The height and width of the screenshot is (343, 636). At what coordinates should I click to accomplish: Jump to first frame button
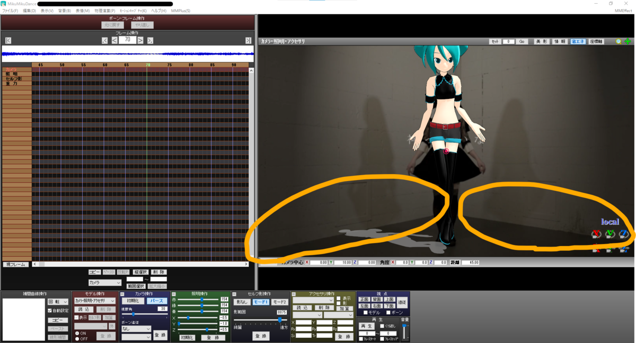pyautogui.click(x=8, y=40)
